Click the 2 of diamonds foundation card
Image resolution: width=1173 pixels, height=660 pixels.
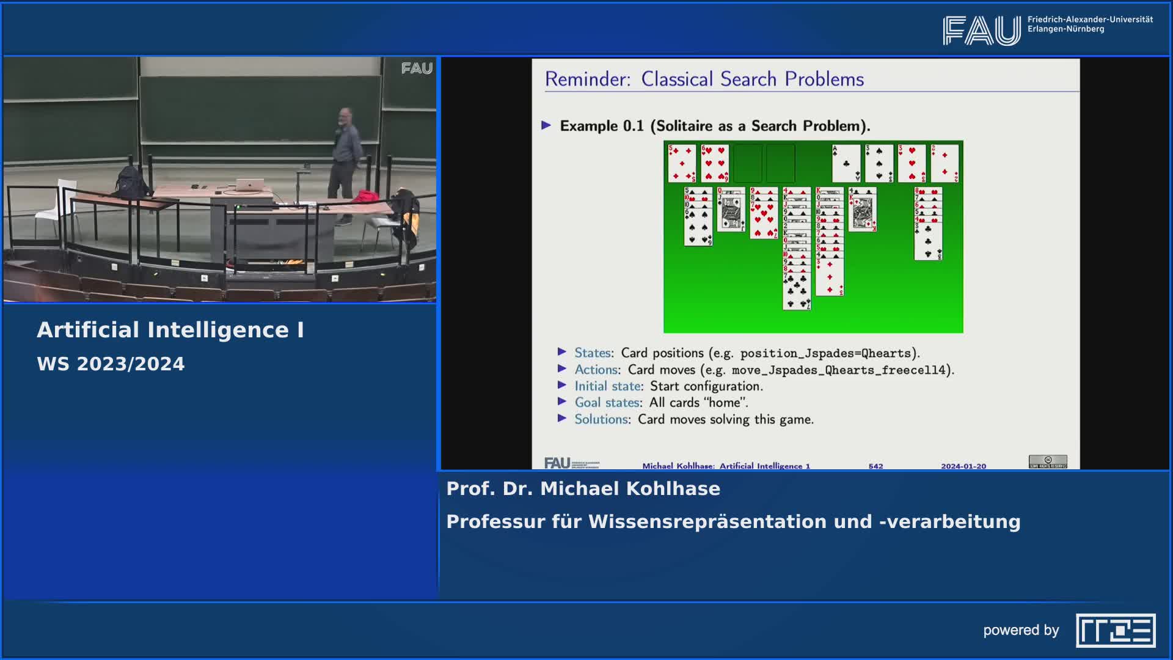(945, 163)
